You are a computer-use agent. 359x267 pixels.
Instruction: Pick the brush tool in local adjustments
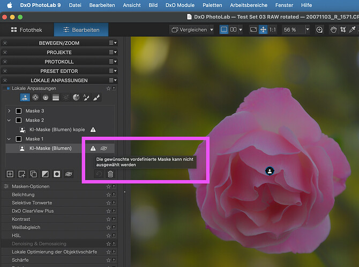[x=96, y=97]
